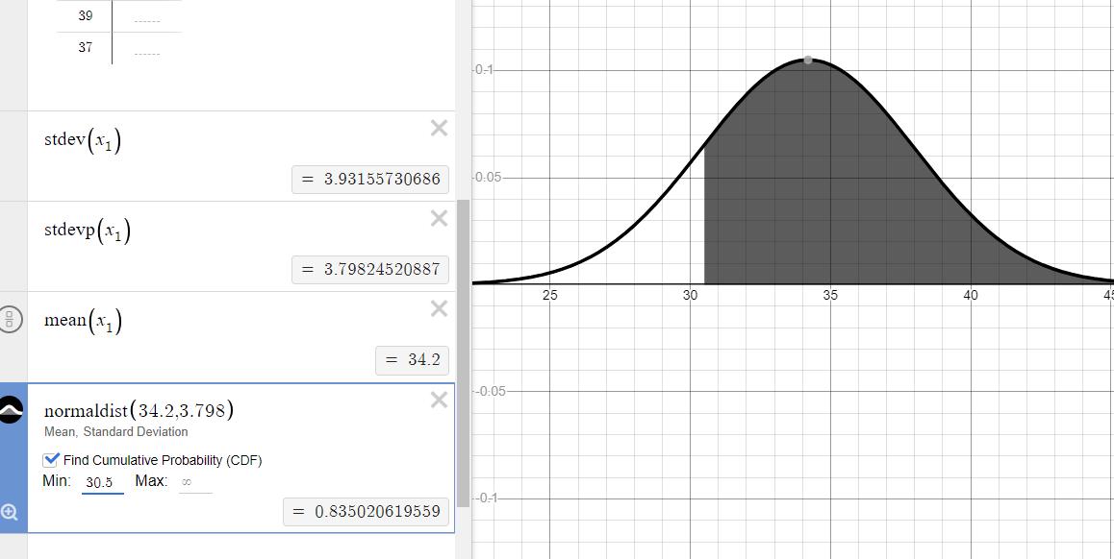
Task: Click the empty cell next to 37
Action: tap(146, 49)
